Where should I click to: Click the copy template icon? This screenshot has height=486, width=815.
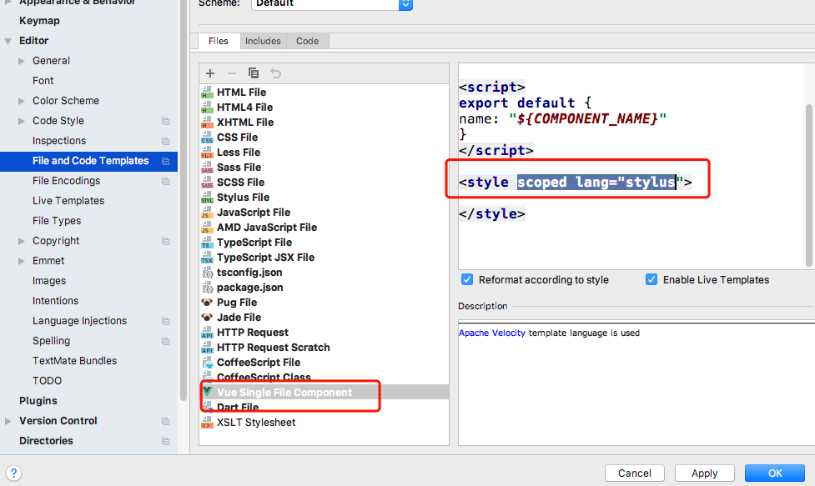[x=254, y=73]
